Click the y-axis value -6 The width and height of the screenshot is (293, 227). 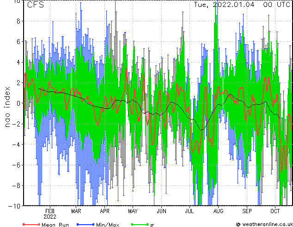coord(16,165)
